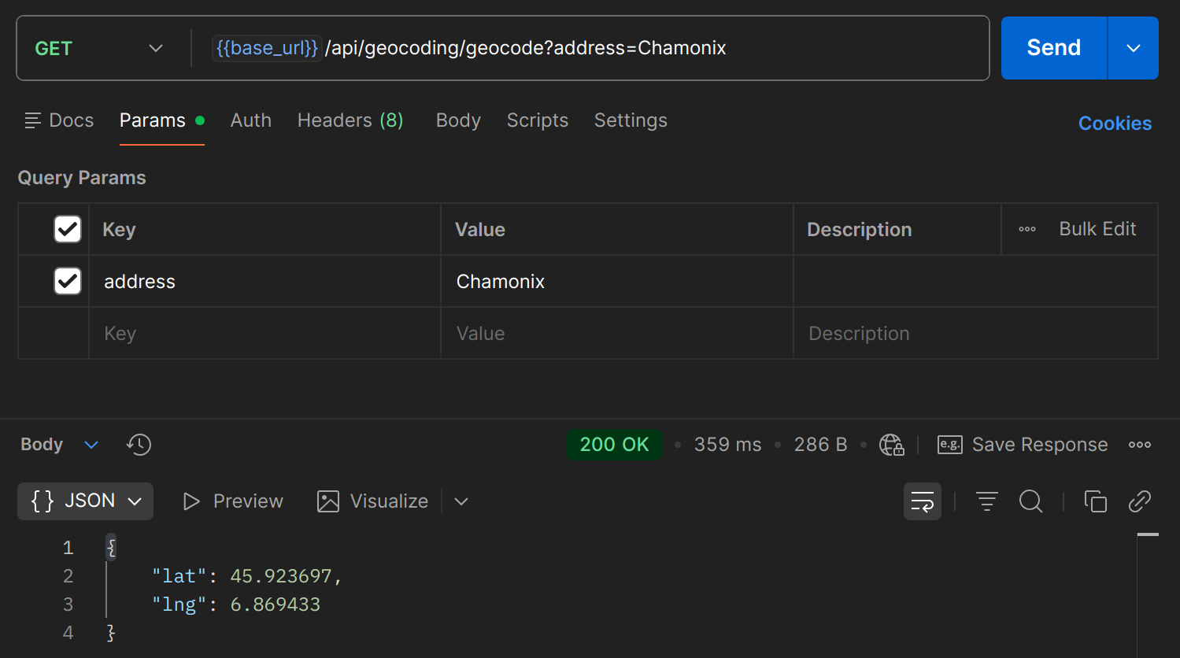Click the Send button
Image resolution: width=1180 pixels, height=658 pixels.
[1054, 48]
